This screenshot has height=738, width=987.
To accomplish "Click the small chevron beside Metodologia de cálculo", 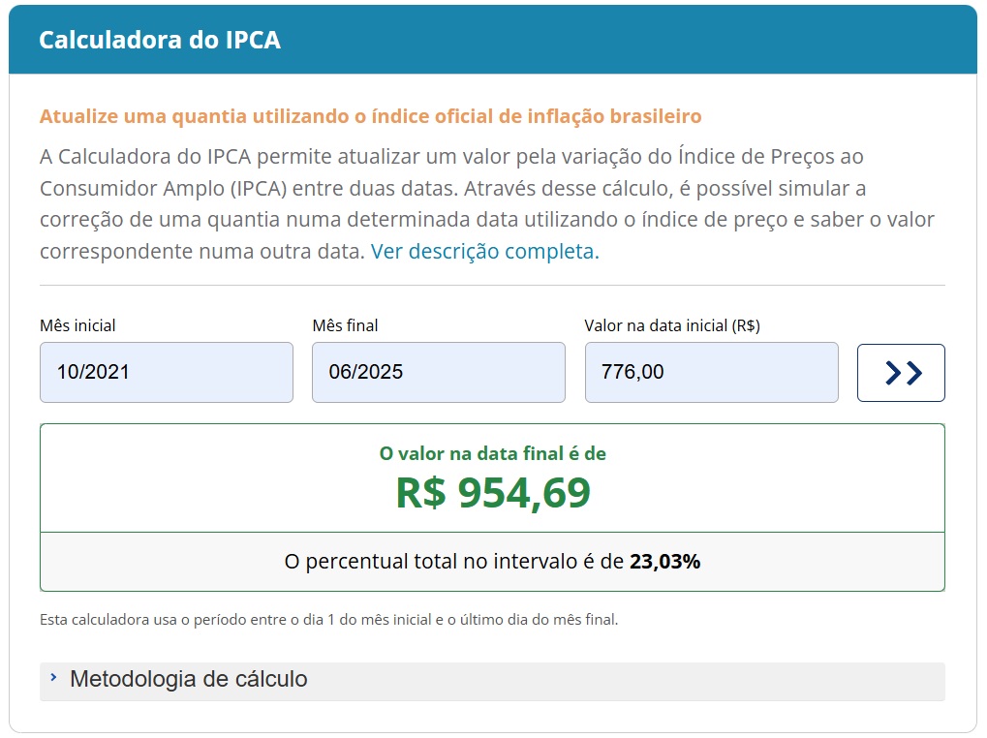I will [x=53, y=678].
